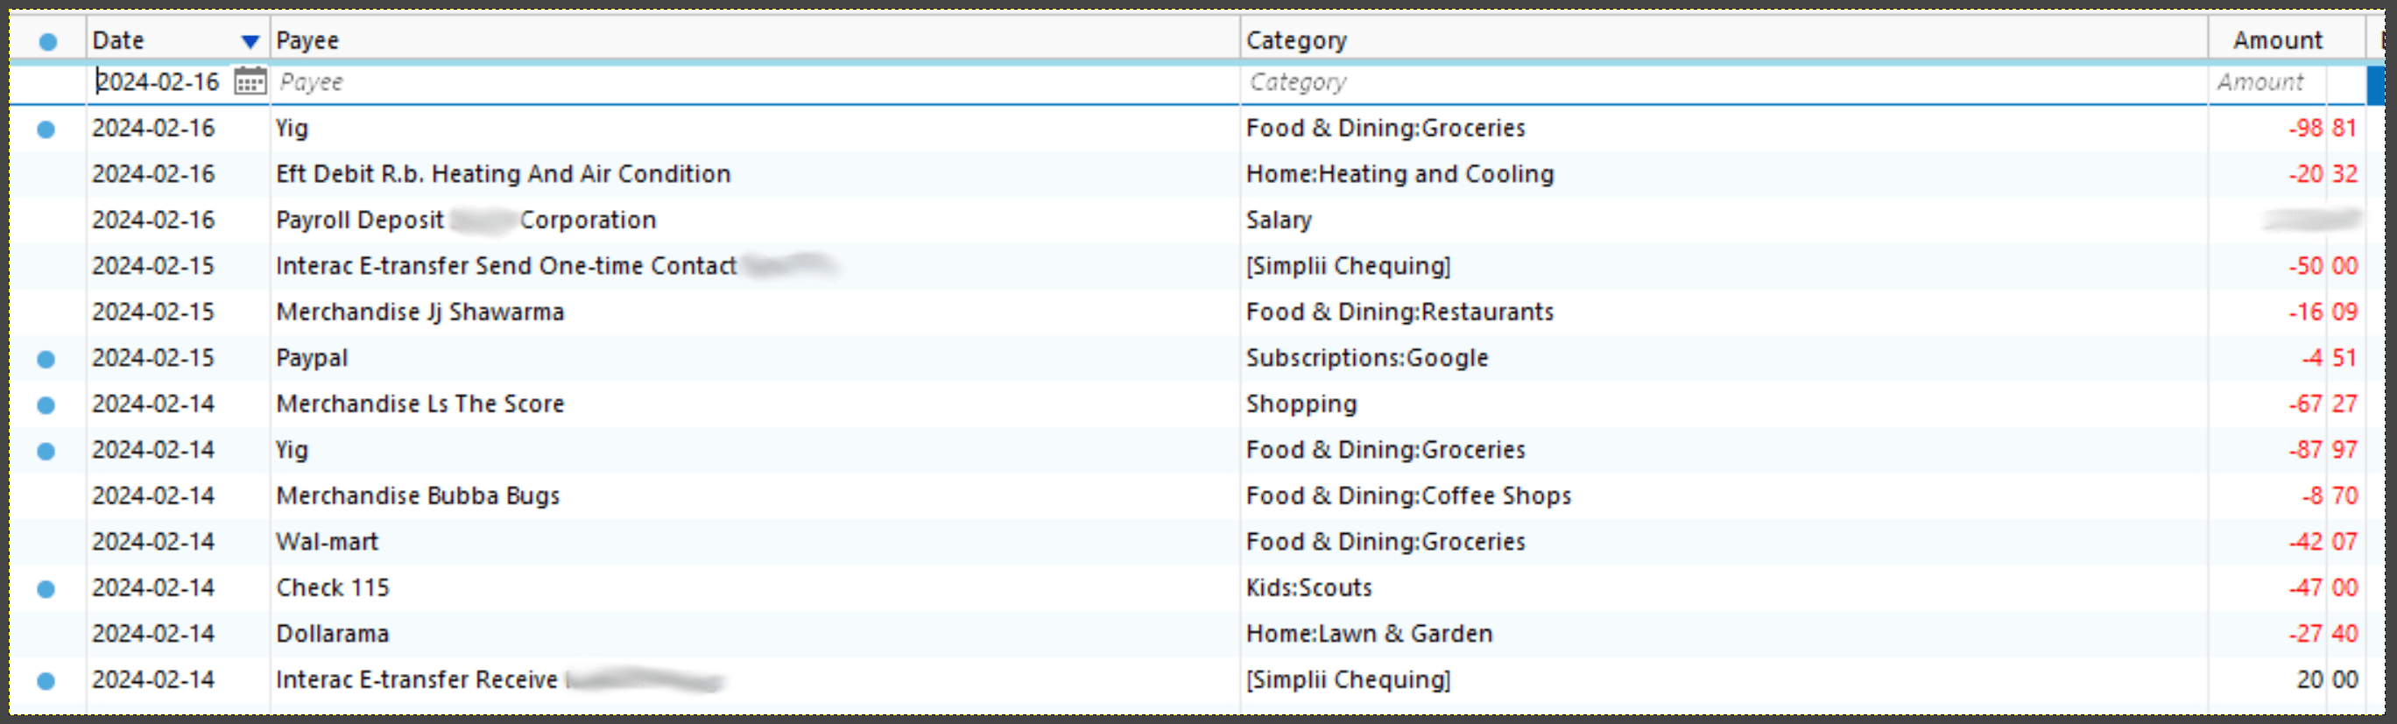Click the -47 00 amount
2397x724 pixels.
point(2323,588)
